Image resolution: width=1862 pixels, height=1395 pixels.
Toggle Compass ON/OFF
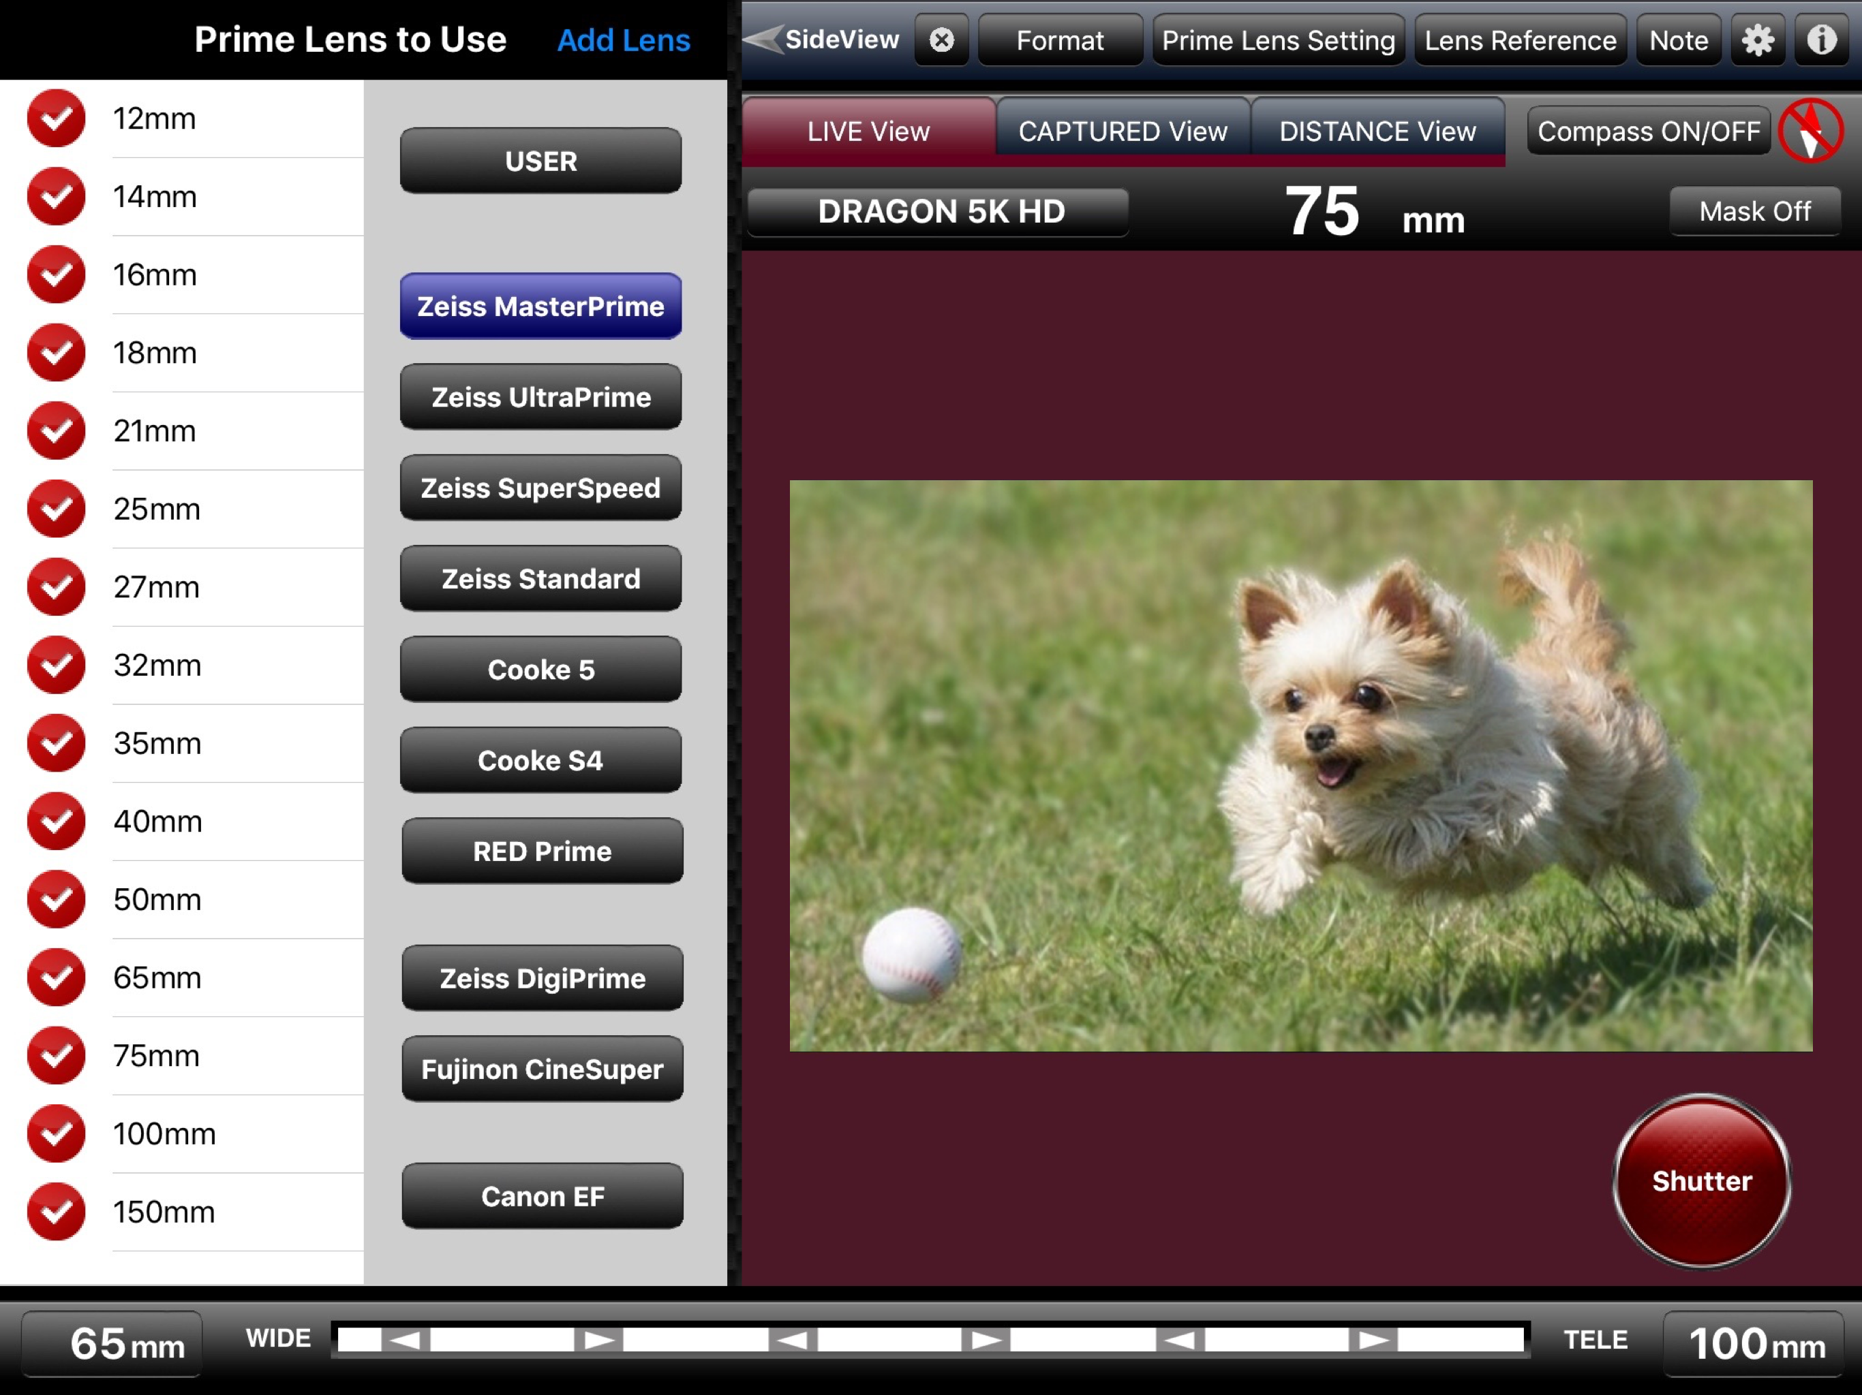pyautogui.click(x=1647, y=131)
